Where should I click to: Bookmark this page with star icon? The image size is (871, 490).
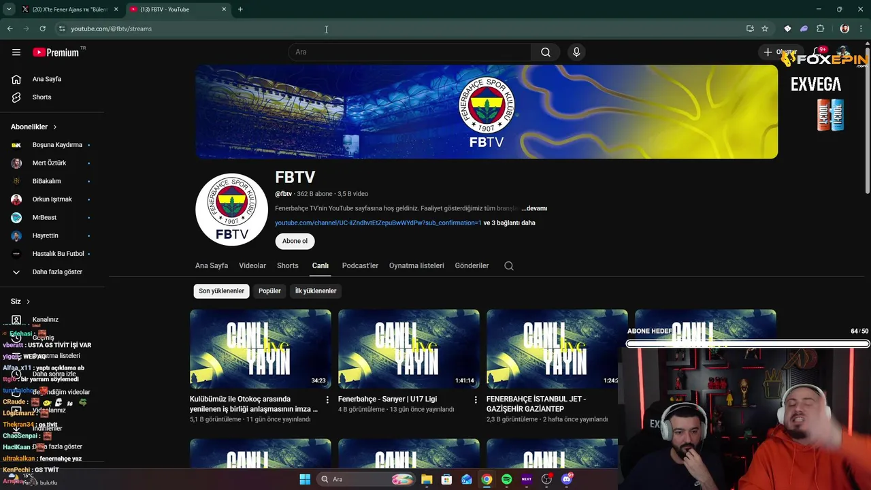pyautogui.click(x=765, y=29)
